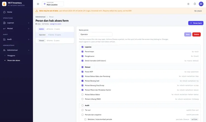Check the Periode dan snapshot checkbox
The image size is (206, 122).
[82, 115]
